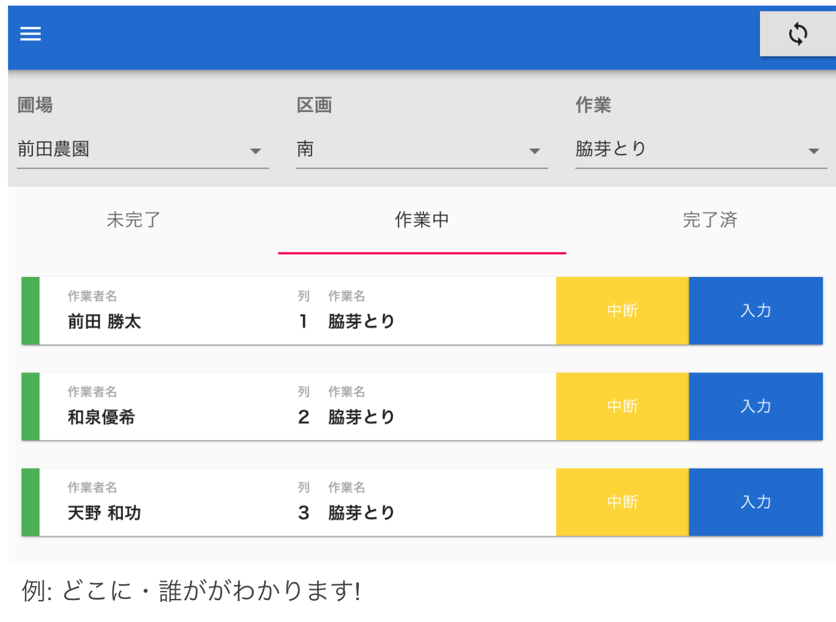The image size is (836, 622).
Task: Select the 作業中 tab
Action: click(422, 220)
